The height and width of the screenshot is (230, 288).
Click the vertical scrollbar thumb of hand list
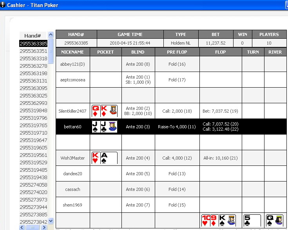(51, 51)
